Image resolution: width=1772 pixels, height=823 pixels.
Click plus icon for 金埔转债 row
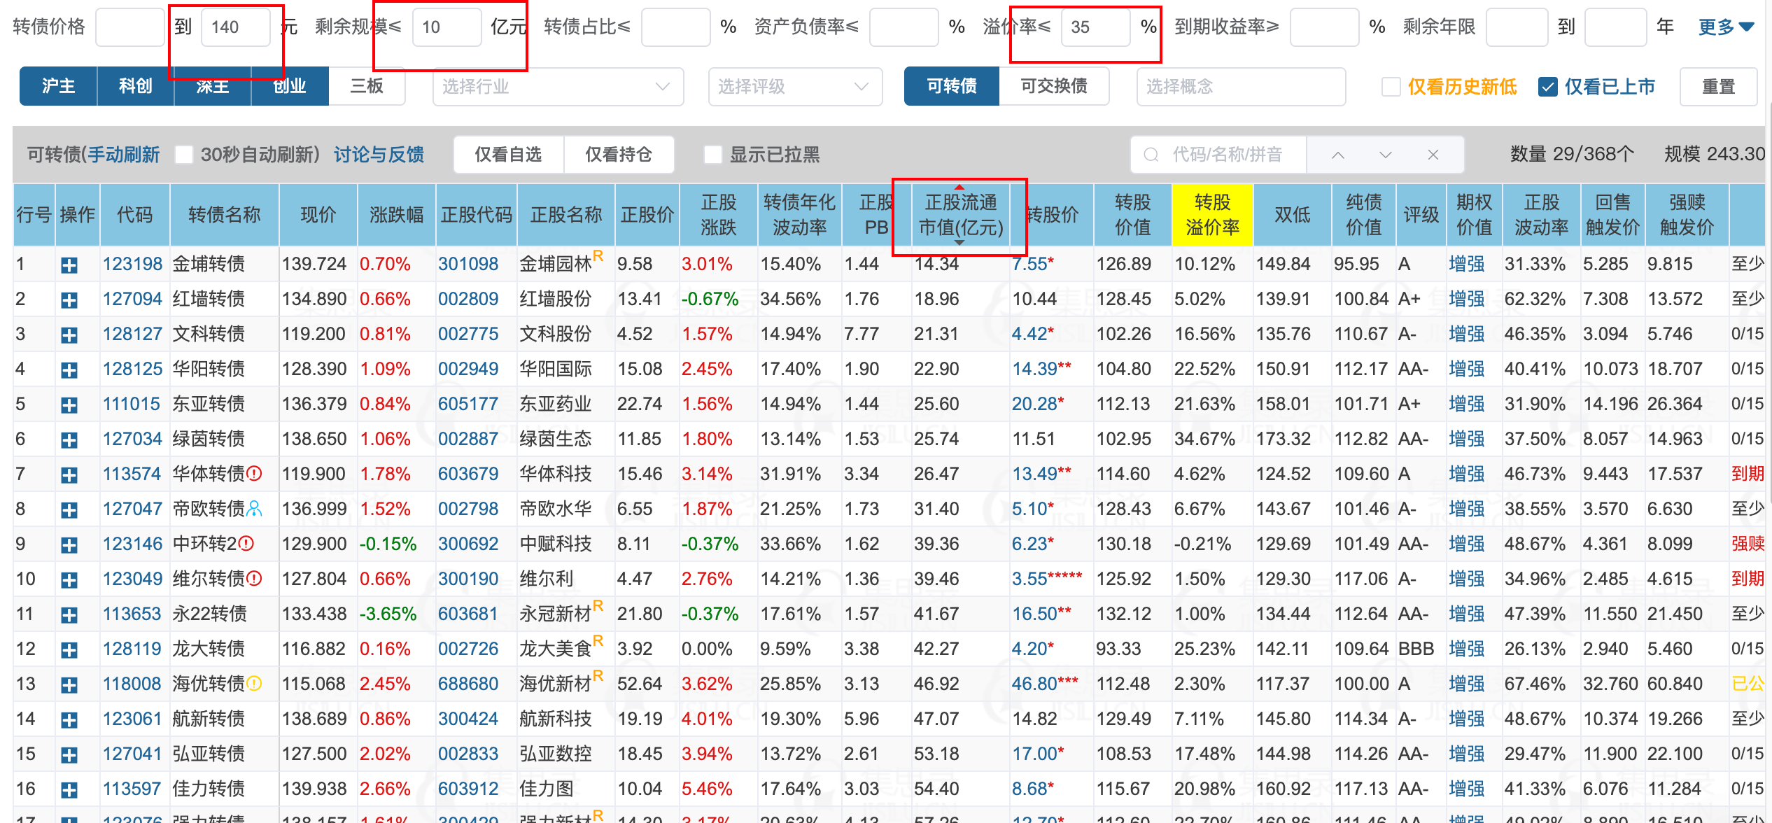coord(69,265)
